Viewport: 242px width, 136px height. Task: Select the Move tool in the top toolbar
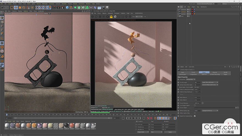click(16, 7)
